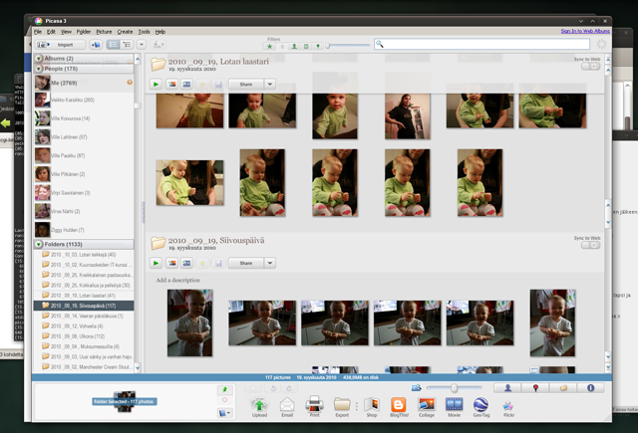This screenshot has width=638, height=433.
Task: Select folder 2010_09_08, Ulkona (112)
Action: 84,336
